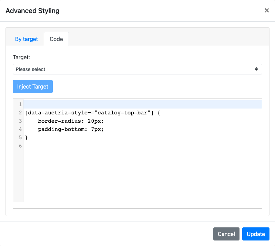Click the padding-bottom property name
The image size is (275, 246).
[58, 129]
